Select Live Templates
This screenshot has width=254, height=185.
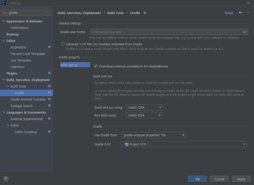coord(21,60)
